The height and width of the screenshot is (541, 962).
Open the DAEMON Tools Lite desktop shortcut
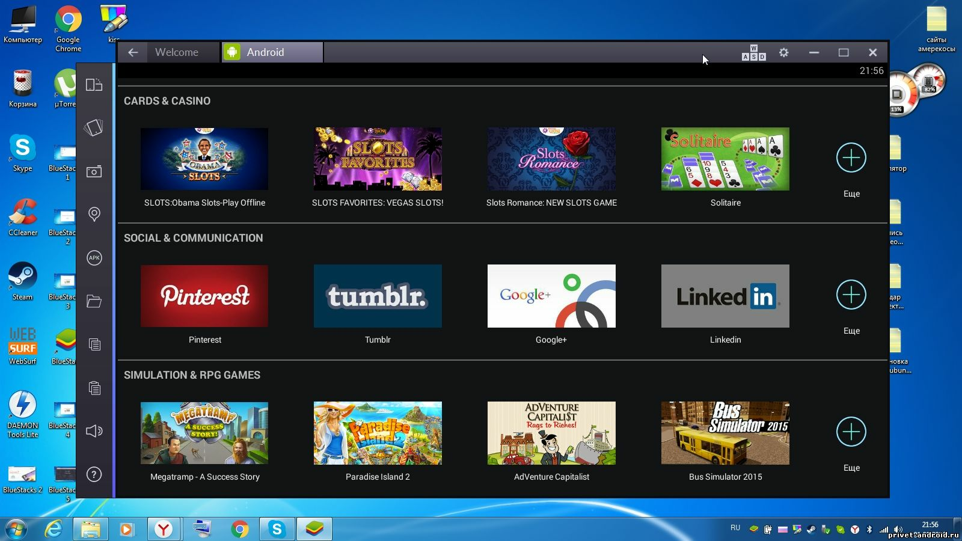point(22,414)
